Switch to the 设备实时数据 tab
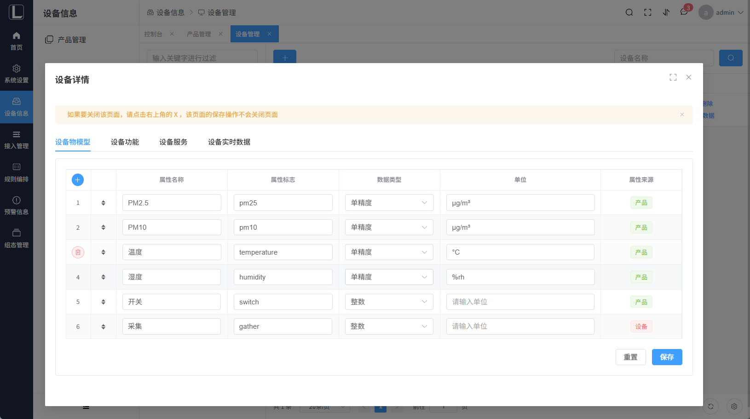750x419 pixels. point(229,142)
